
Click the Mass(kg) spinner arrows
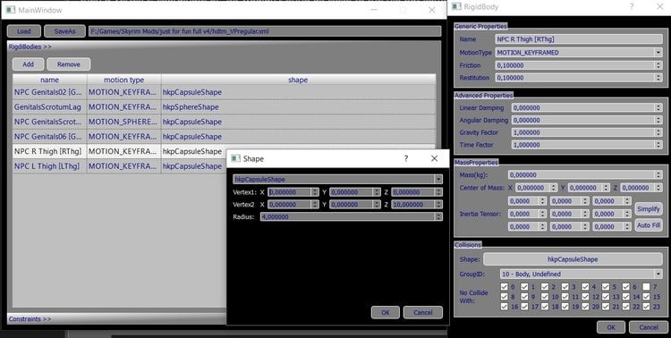[659, 174]
